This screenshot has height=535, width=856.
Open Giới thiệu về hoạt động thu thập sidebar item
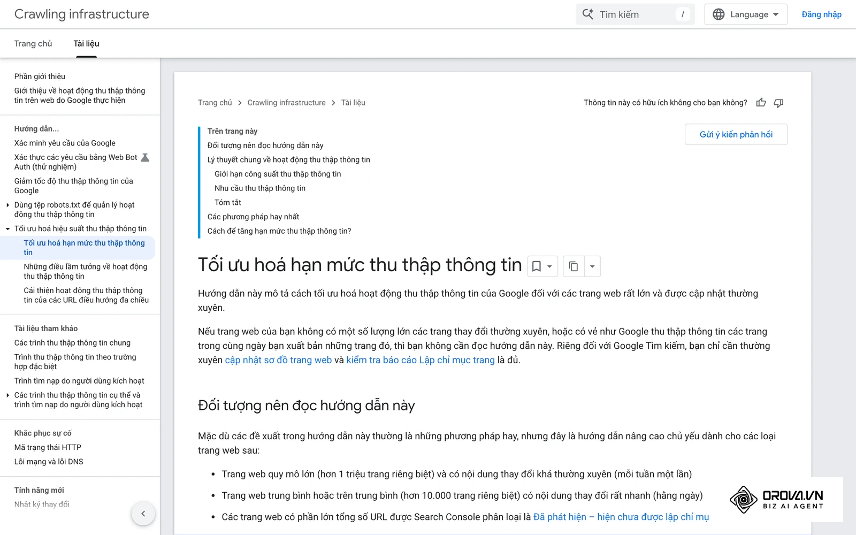coord(80,96)
